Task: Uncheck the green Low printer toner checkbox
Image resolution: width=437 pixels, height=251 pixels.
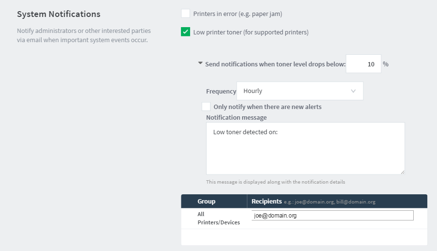Action: (186, 32)
